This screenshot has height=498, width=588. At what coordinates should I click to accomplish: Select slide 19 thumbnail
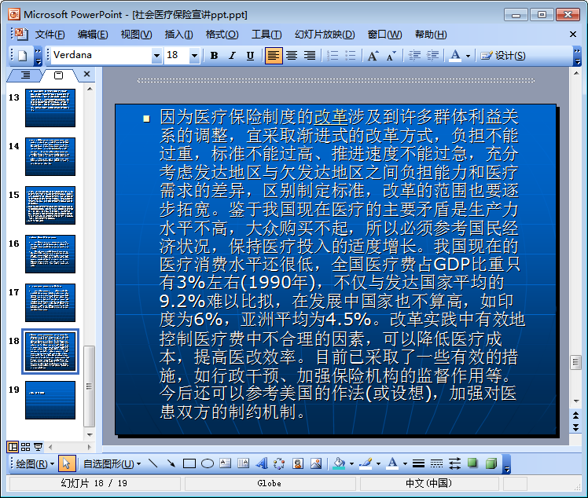pos(50,400)
